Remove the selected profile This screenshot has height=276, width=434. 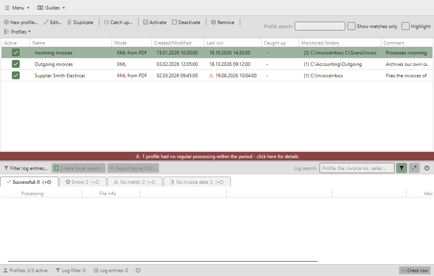(x=223, y=22)
